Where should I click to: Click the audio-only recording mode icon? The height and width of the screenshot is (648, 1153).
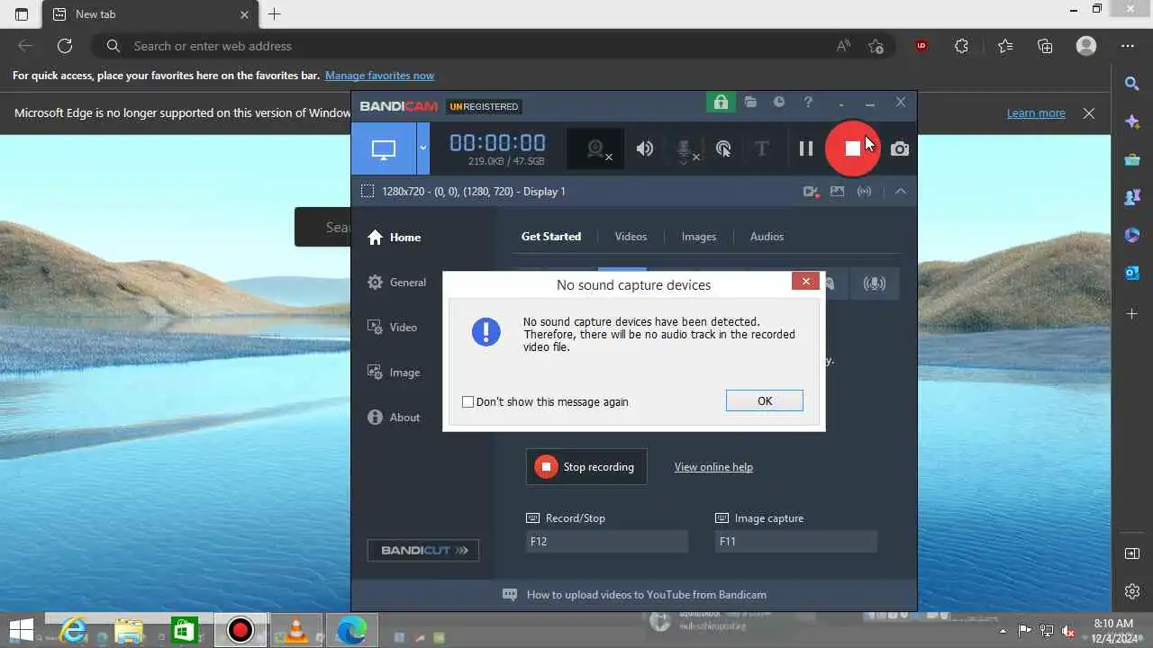(874, 283)
